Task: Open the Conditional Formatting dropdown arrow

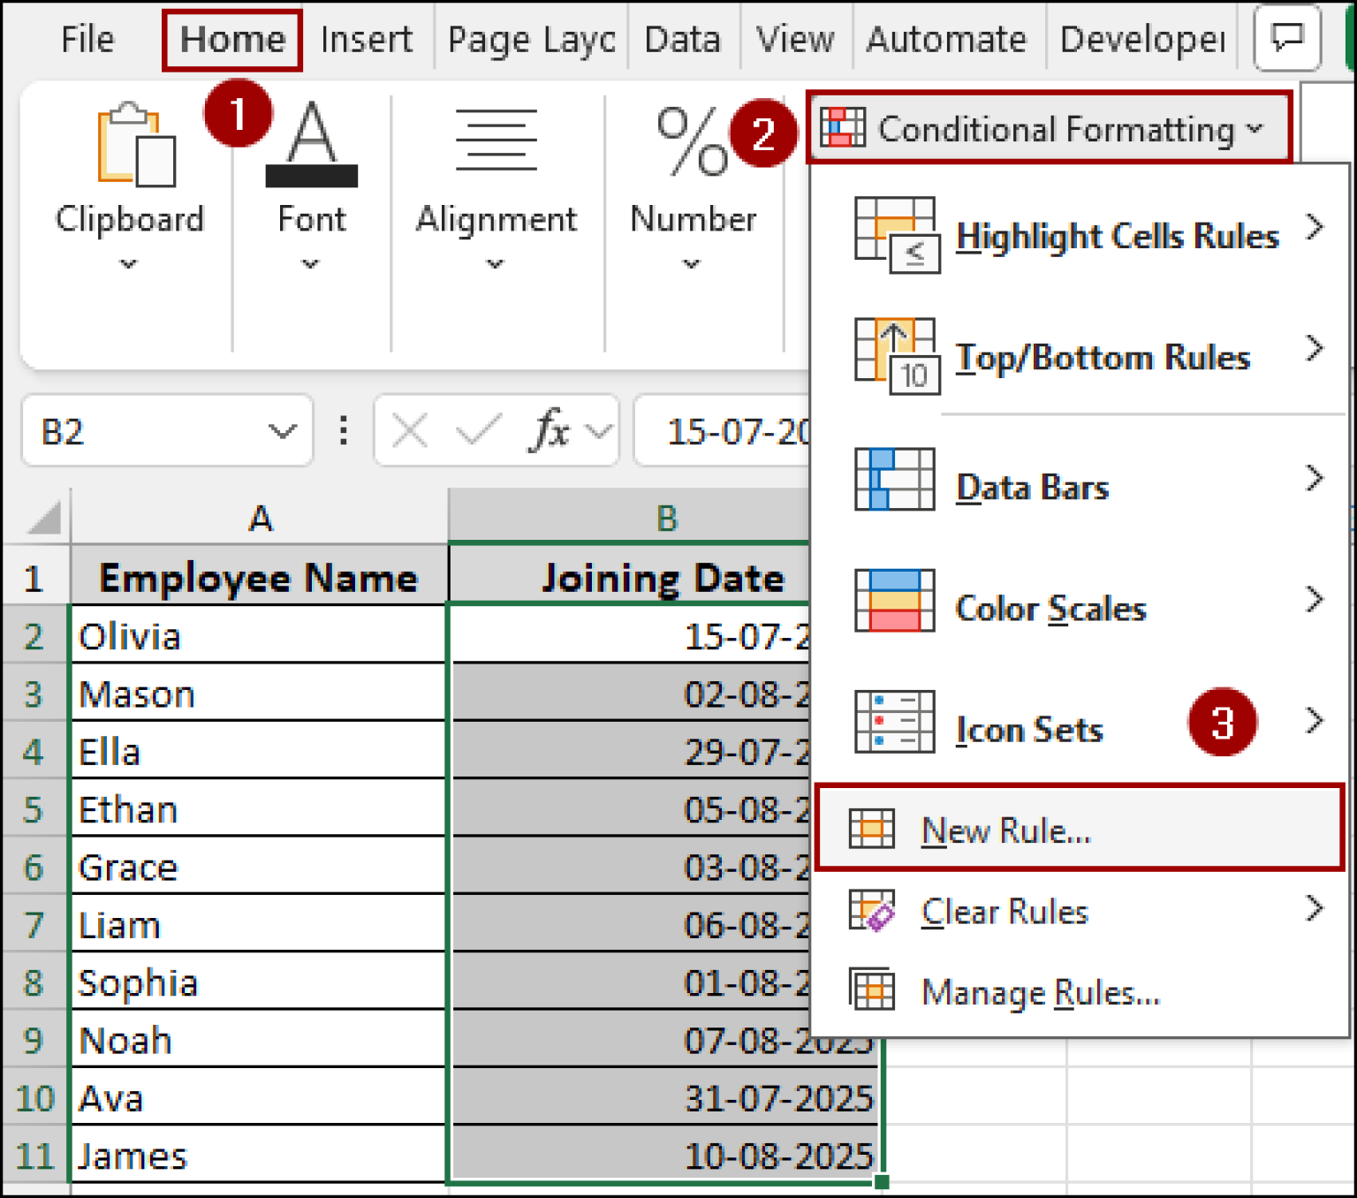Action: pyautogui.click(x=1255, y=128)
